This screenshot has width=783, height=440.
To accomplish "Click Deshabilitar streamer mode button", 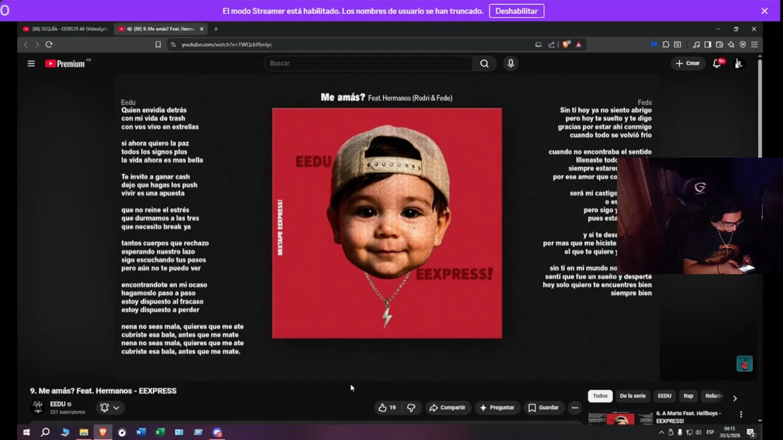I will (516, 11).
